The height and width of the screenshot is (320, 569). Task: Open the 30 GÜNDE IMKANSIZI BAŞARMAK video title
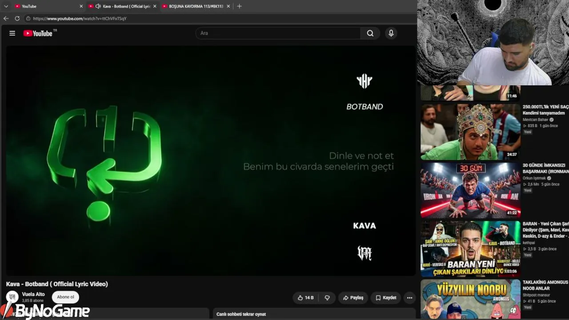[x=545, y=168]
